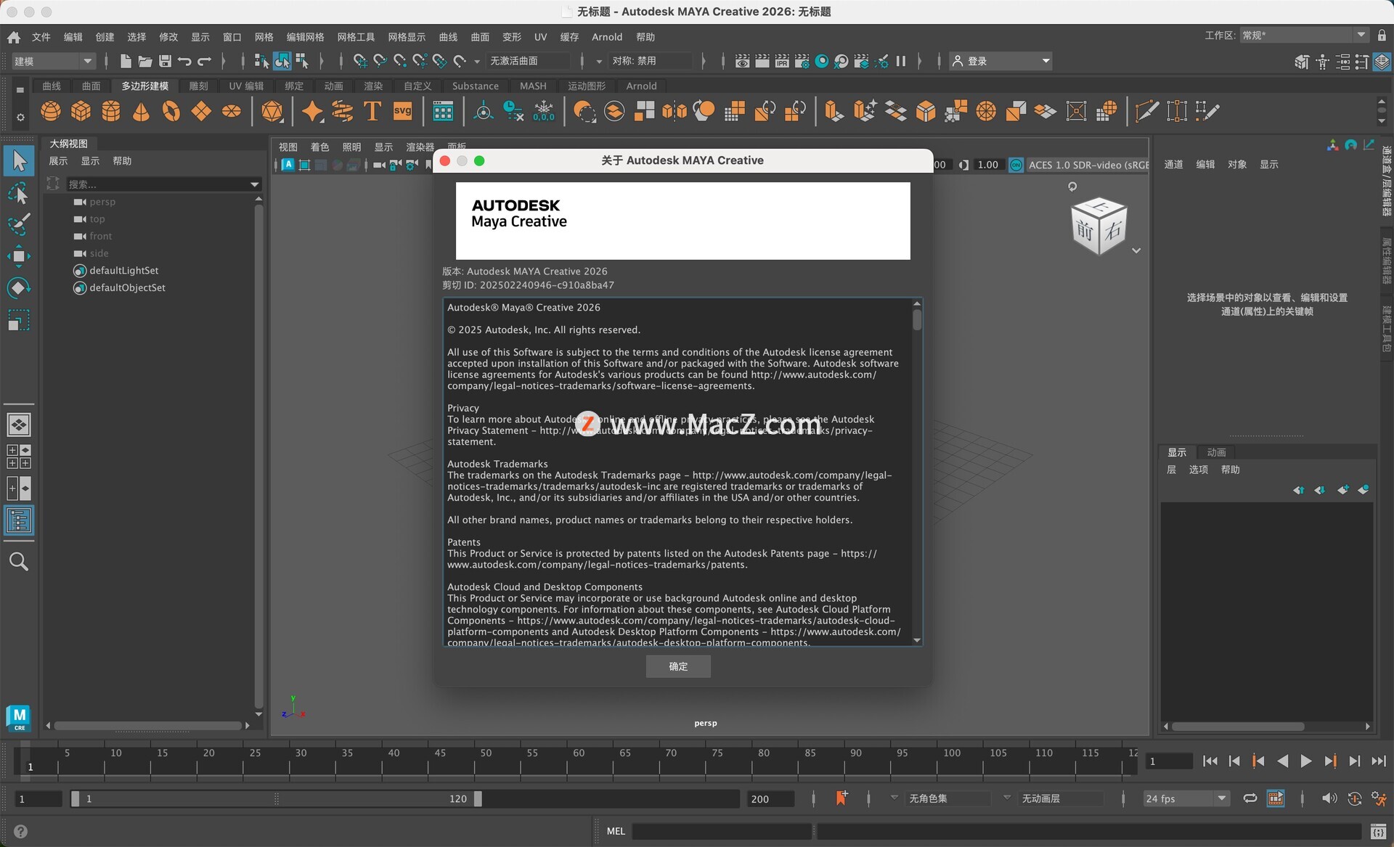
Task: Expand the chevron below the ViewCube
Action: click(x=1136, y=250)
